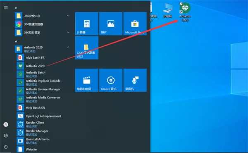
Task: Click the Website text label
Action: pos(31,149)
